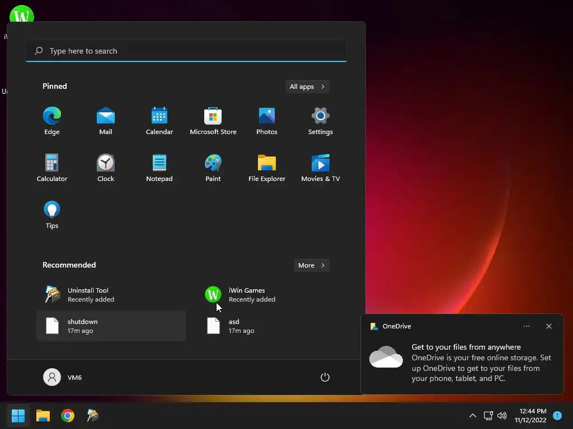Open recommended Uninstall Tool entry
This screenshot has height=429, width=573.
(111, 295)
